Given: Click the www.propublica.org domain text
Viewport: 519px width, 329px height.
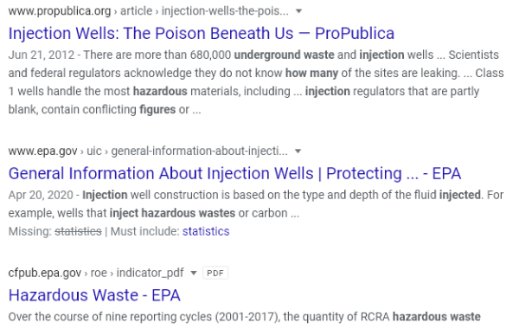Looking at the screenshot, I should 60,11.
